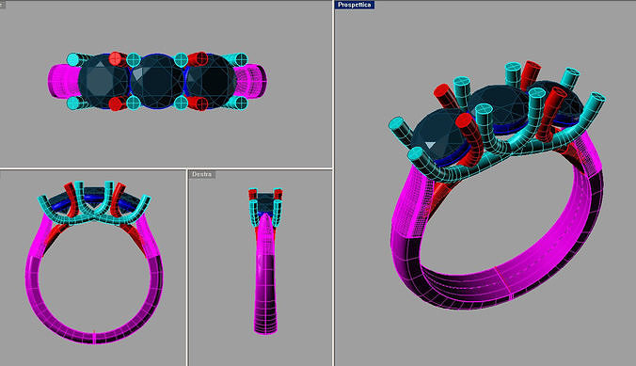636x366 pixels.
Task: Select the magenta band end at left of the top-left viewport
Action: coord(63,80)
